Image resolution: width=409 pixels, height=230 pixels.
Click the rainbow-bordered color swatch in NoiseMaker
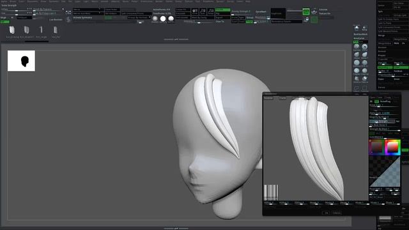coord(392,148)
